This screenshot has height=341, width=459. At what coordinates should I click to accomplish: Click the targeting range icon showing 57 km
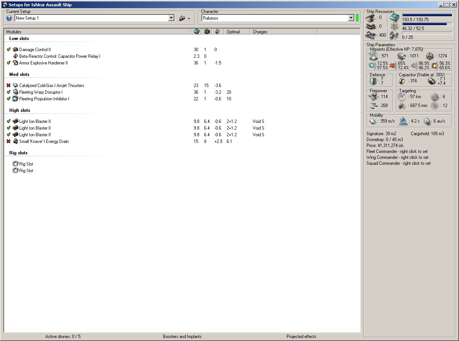point(402,97)
